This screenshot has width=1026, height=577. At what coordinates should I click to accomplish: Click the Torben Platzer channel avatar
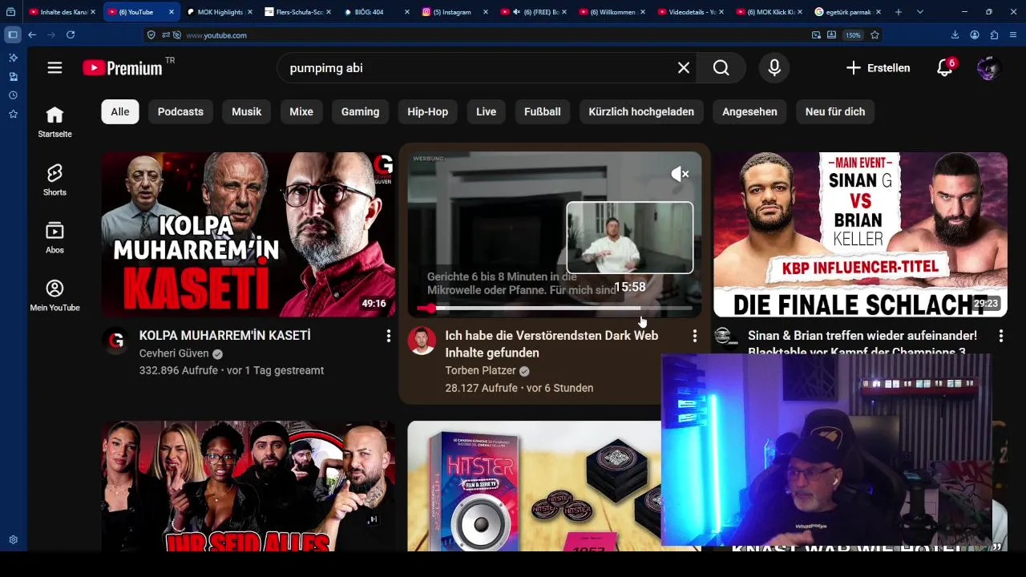[x=422, y=341]
